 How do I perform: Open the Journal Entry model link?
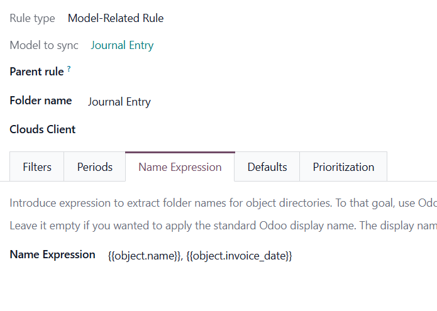[x=122, y=45]
